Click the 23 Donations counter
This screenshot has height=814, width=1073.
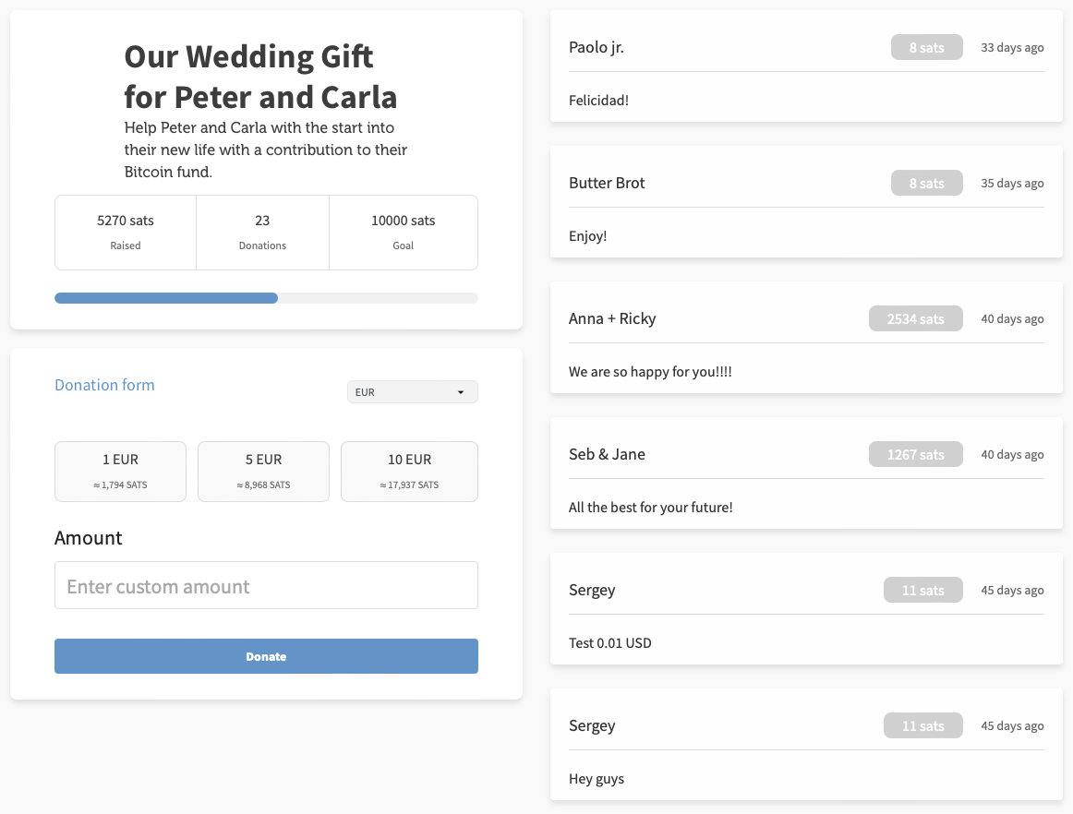pyautogui.click(x=262, y=232)
